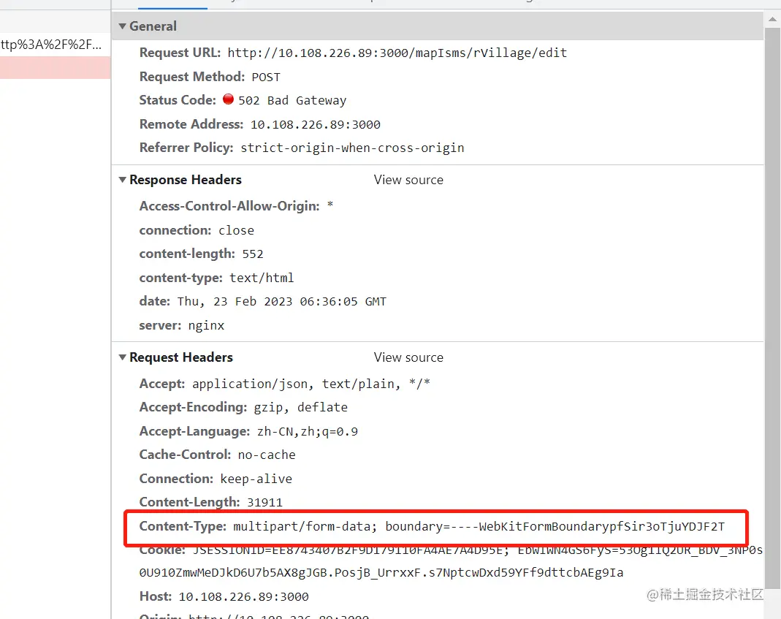This screenshot has height=619, width=781.
Task: Click the Cache-Control value no-cache
Action: click(267, 455)
